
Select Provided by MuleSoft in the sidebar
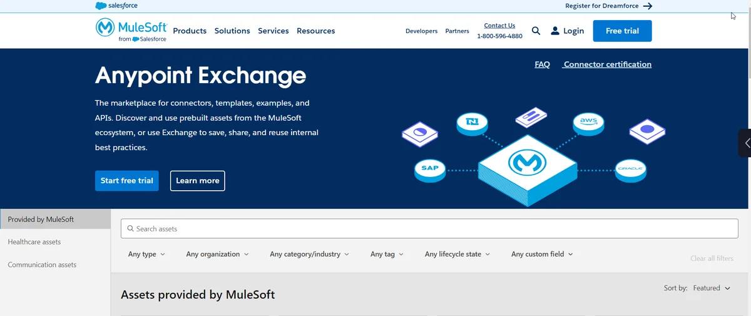pyautogui.click(x=56, y=220)
